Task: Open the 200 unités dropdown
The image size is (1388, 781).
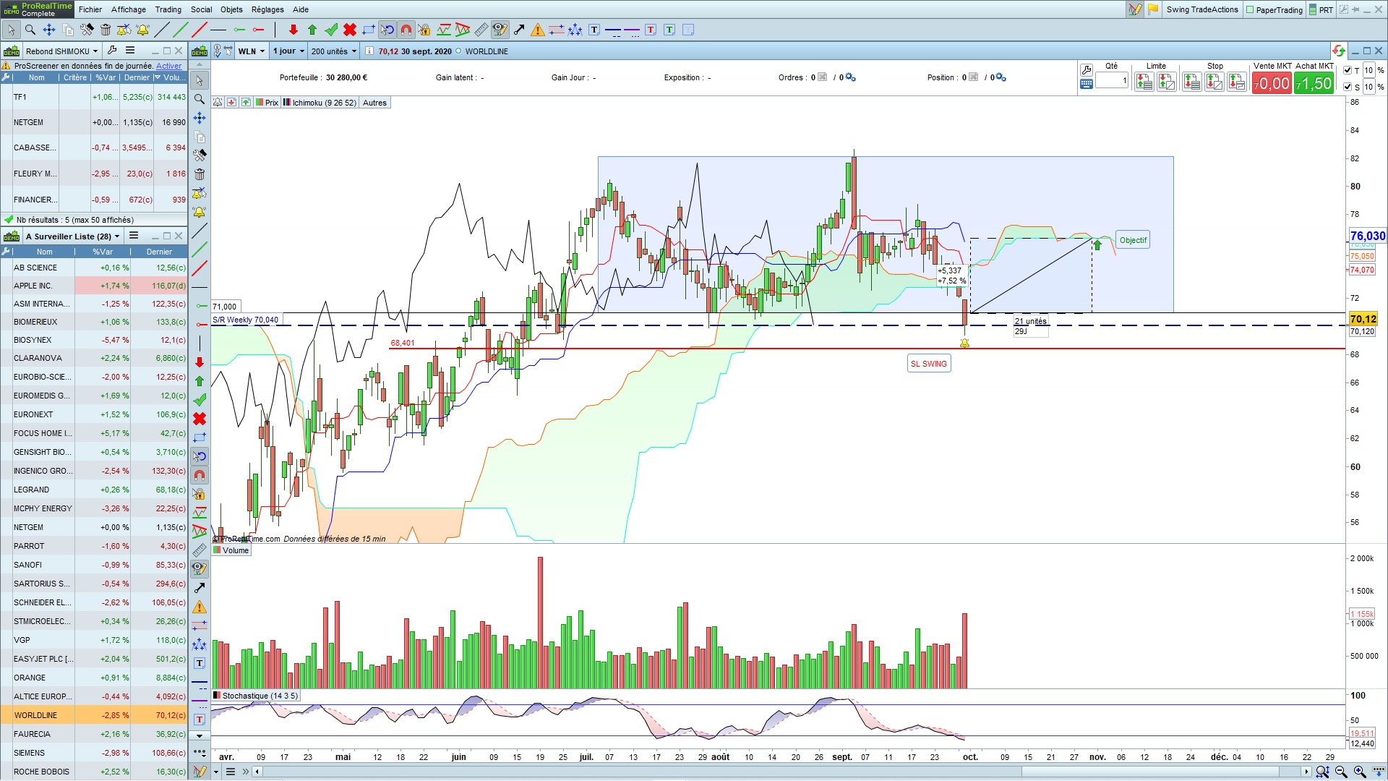Action: coord(334,51)
